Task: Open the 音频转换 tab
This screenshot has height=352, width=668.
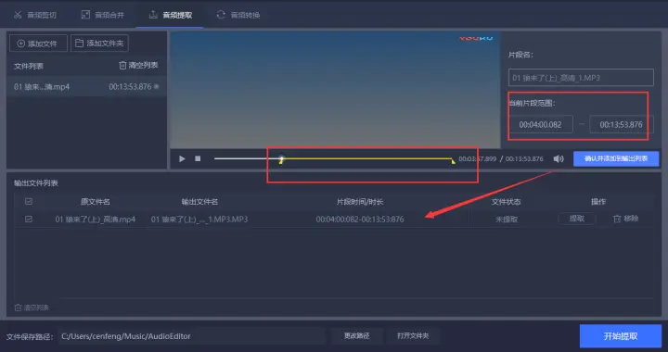Action: point(238,15)
